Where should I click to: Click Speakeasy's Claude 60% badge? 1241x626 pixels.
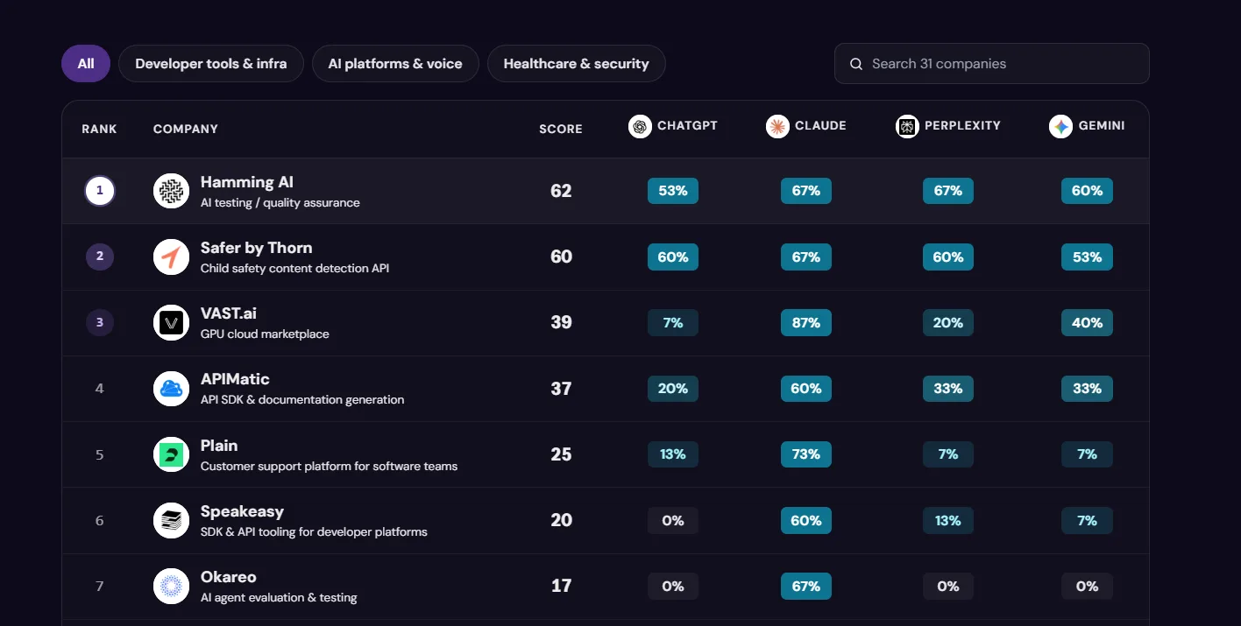(806, 520)
